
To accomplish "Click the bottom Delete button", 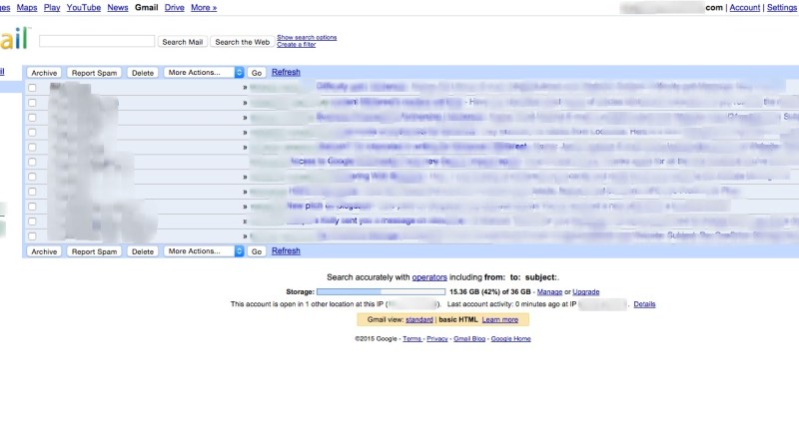I will (143, 251).
